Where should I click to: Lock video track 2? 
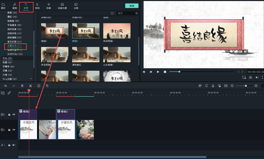tap(9, 114)
